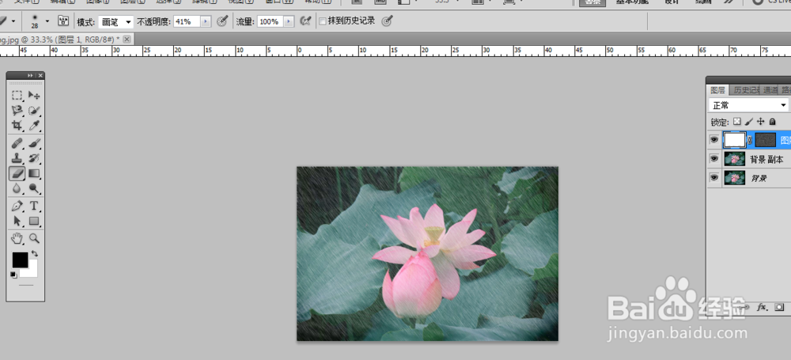Select the Quick Selection tool
The image size is (791, 360).
[34, 110]
